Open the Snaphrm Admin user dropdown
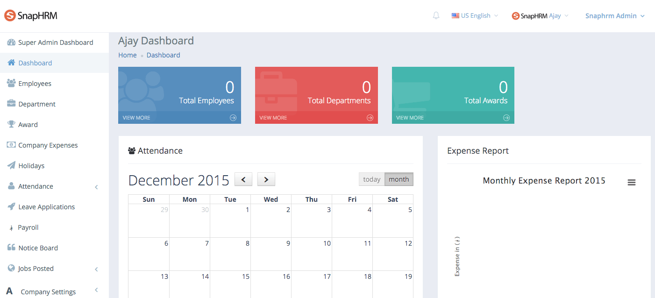 (614, 16)
